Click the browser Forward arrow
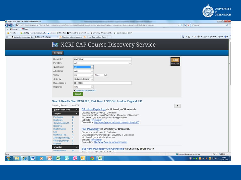 tap(11, 25)
